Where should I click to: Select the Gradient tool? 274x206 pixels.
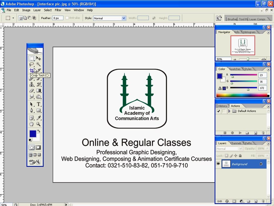click(x=39, y=91)
